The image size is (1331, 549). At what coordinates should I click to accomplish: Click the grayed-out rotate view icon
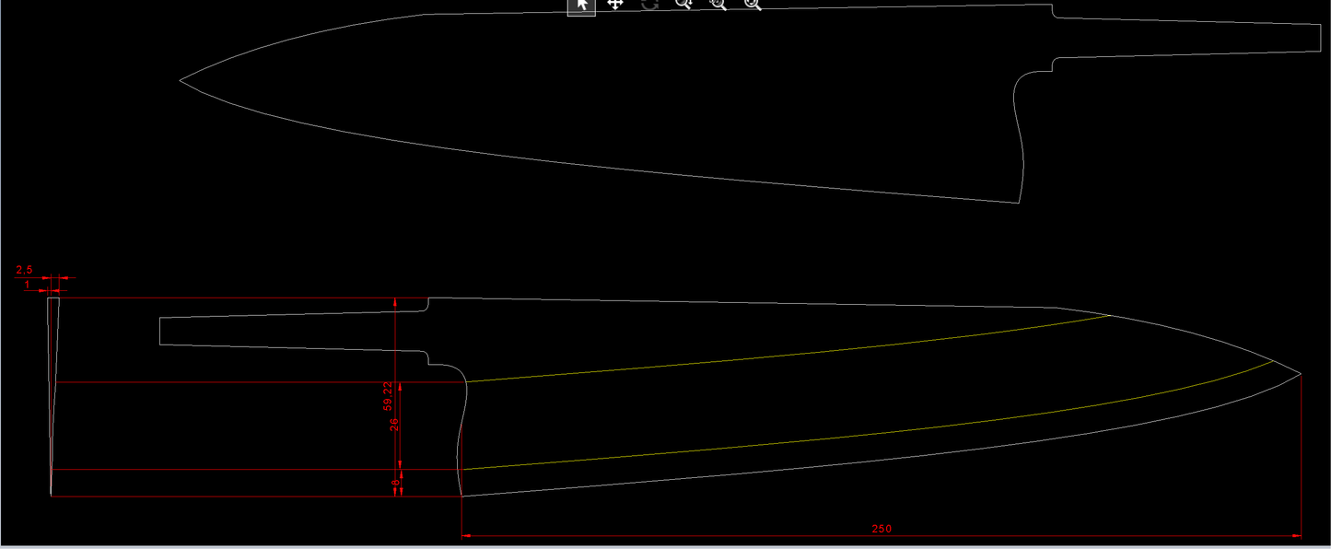[x=649, y=5]
